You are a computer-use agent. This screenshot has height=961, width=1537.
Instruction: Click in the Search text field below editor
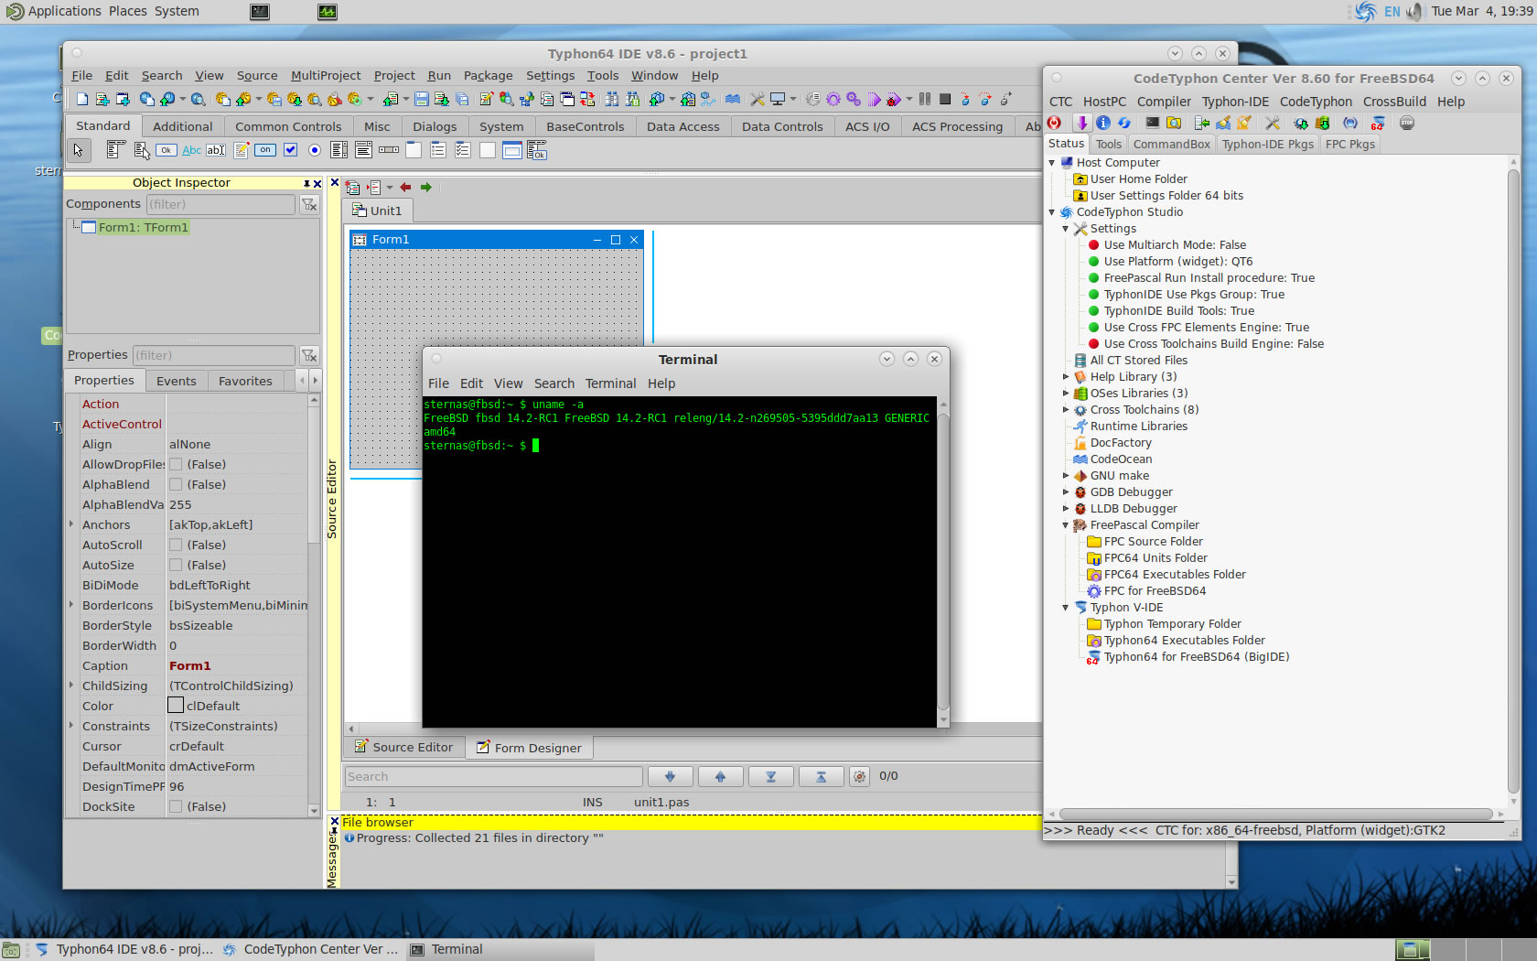(494, 776)
